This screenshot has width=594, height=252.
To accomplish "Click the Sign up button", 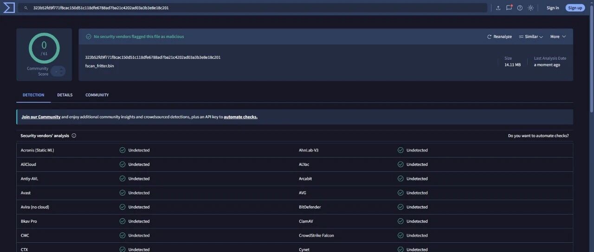I will 575,8.
